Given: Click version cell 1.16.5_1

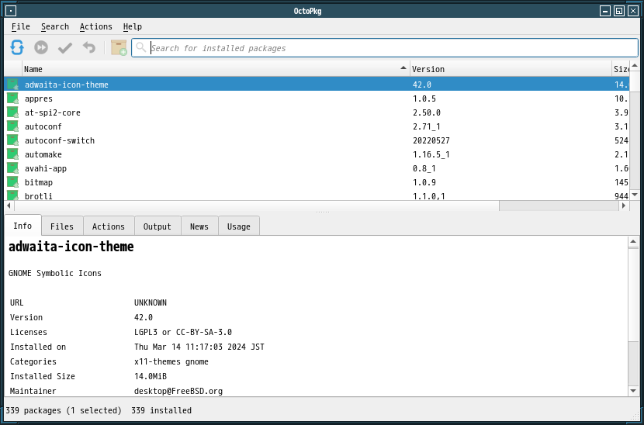Looking at the screenshot, I should tap(431, 154).
